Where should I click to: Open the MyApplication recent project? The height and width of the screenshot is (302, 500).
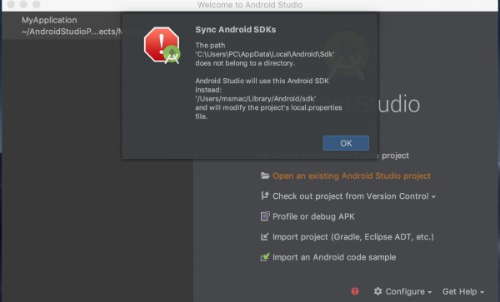point(62,26)
